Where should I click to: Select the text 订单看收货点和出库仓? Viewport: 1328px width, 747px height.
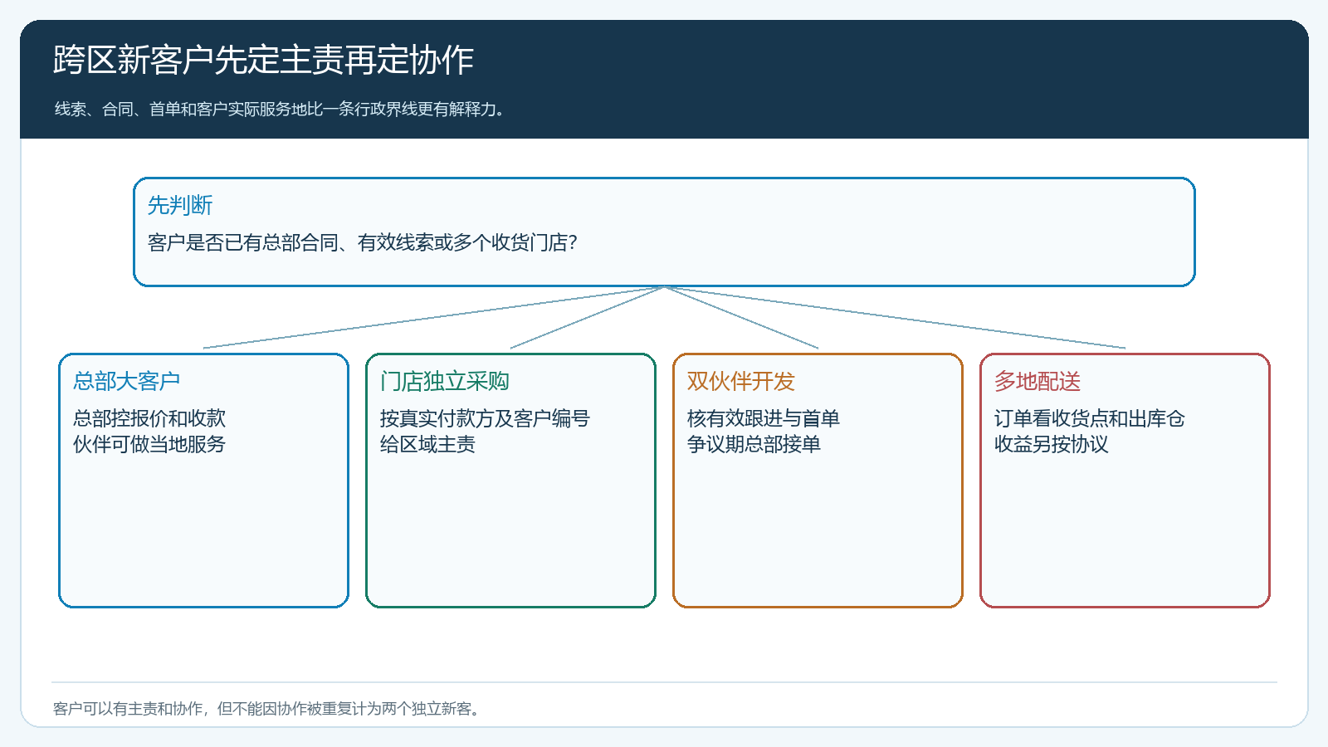[x=1090, y=418]
